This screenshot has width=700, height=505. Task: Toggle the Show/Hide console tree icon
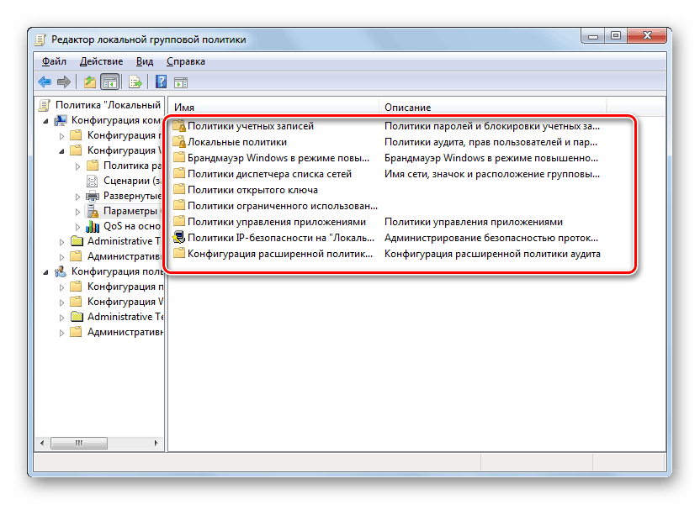click(110, 82)
